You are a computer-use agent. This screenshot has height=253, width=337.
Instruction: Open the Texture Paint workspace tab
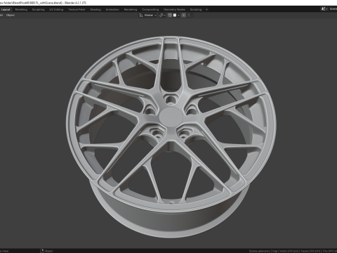(77, 10)
